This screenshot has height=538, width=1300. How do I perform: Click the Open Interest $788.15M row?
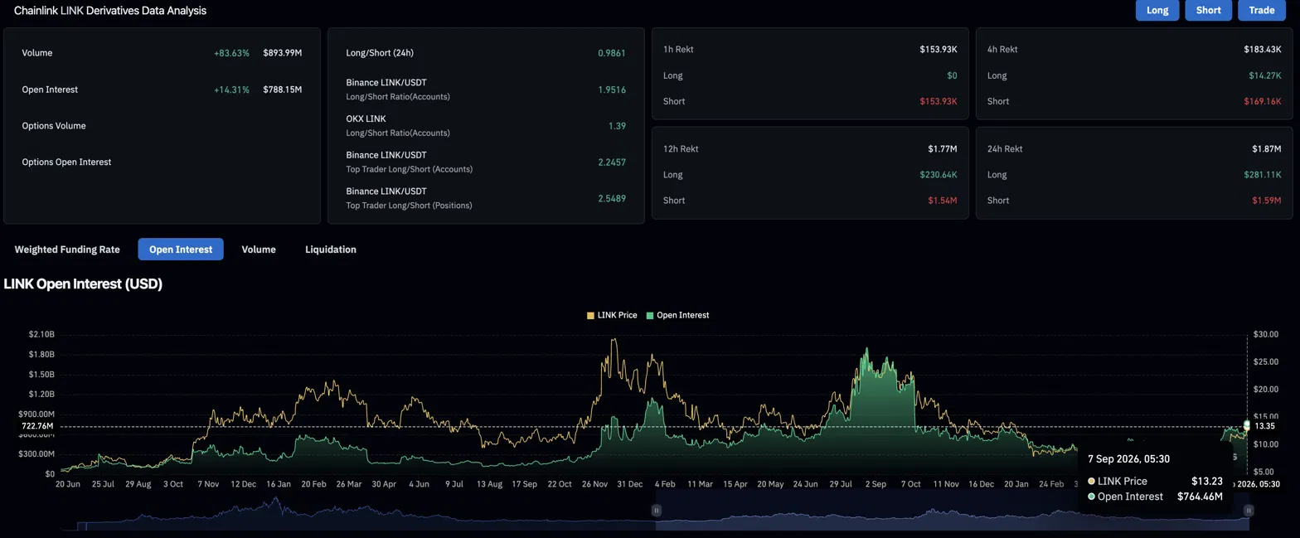pyautogui.click(x=162, y=90)
